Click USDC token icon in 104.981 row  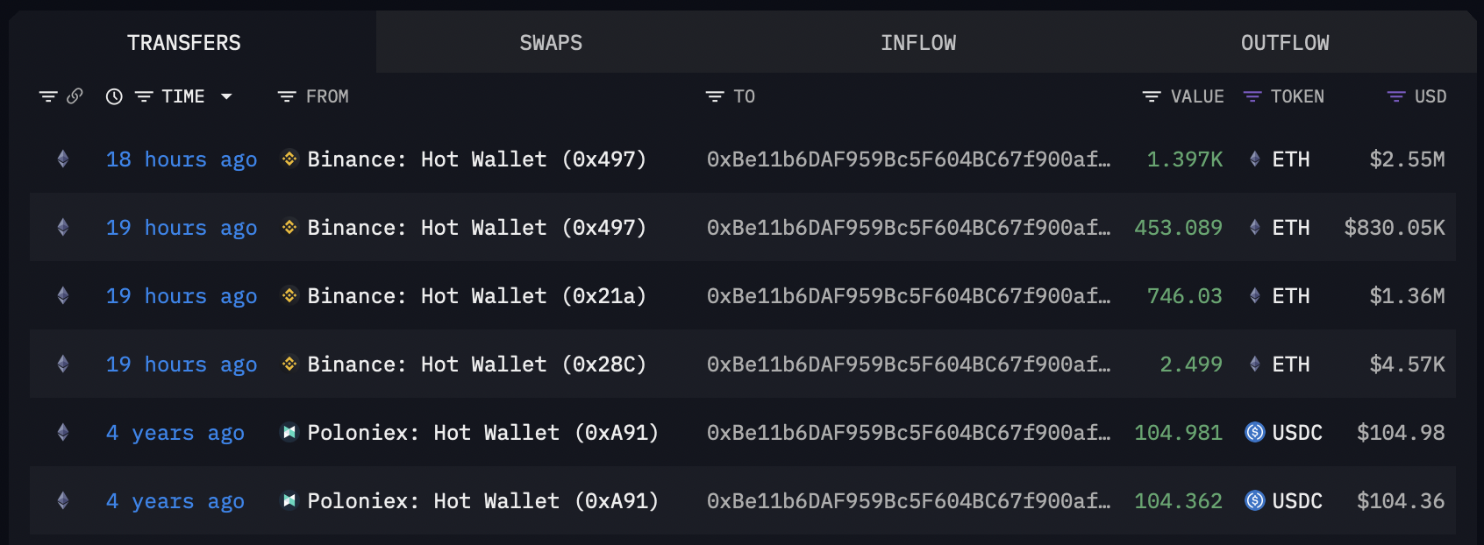point(1255,432)
